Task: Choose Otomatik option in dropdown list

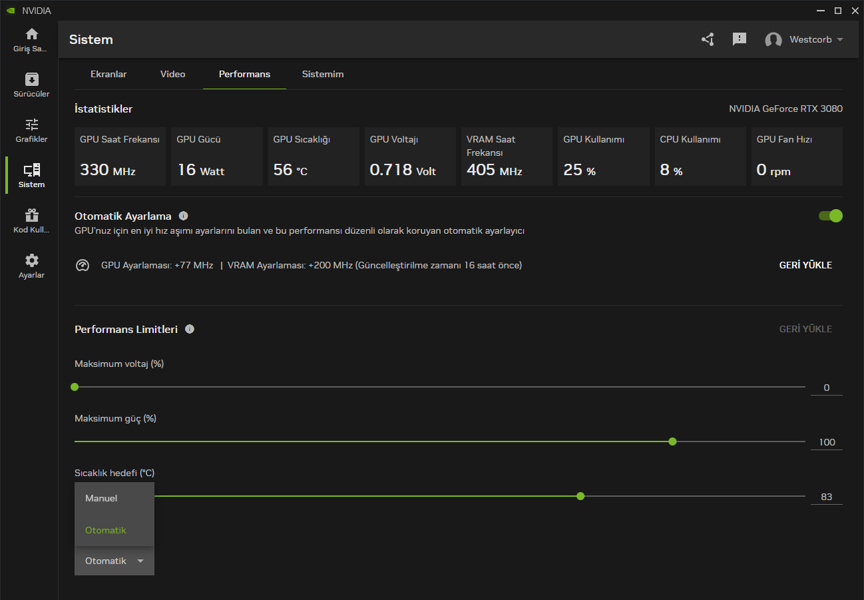Action: click(106, 530)
